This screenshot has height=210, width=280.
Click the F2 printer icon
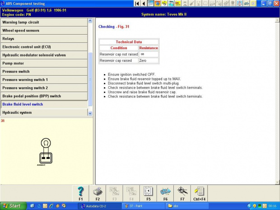coord(98,193)
